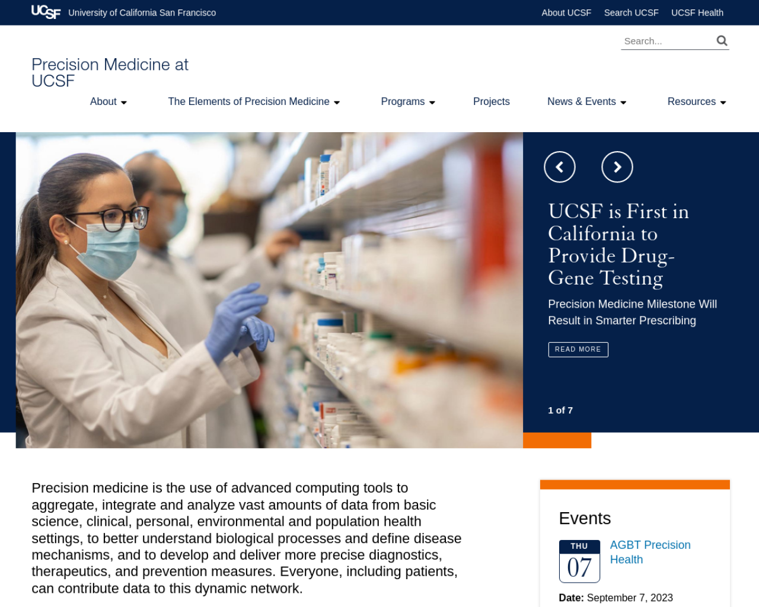The image size is (759, 607).
Task: Click the Search UCSF link
Action: pyautogui.click(x=631, y=12)
